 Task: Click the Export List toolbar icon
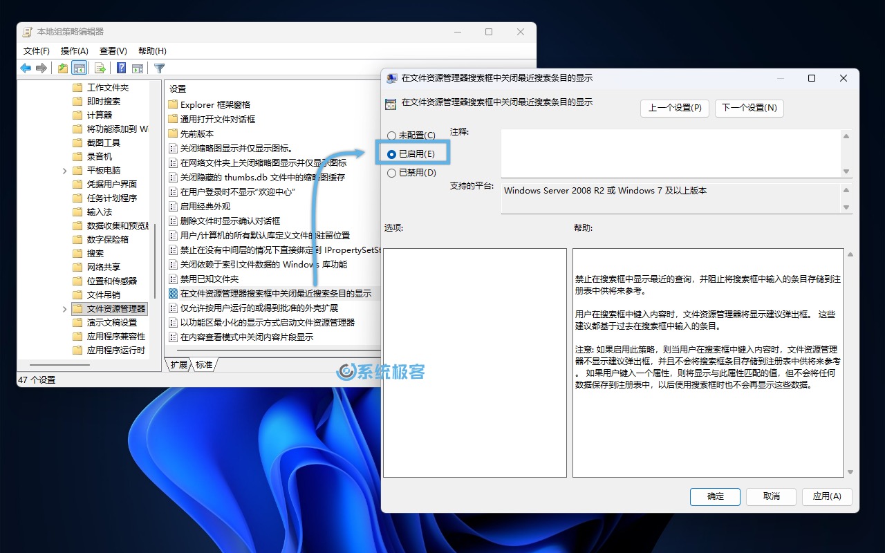[x=100, y=67]
